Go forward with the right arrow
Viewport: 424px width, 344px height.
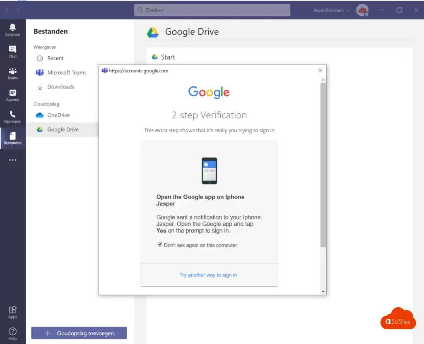coord(18,10)
